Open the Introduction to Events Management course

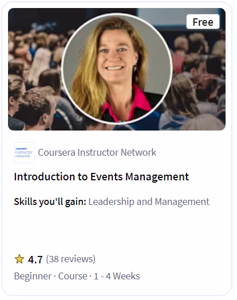click(101, 176)
